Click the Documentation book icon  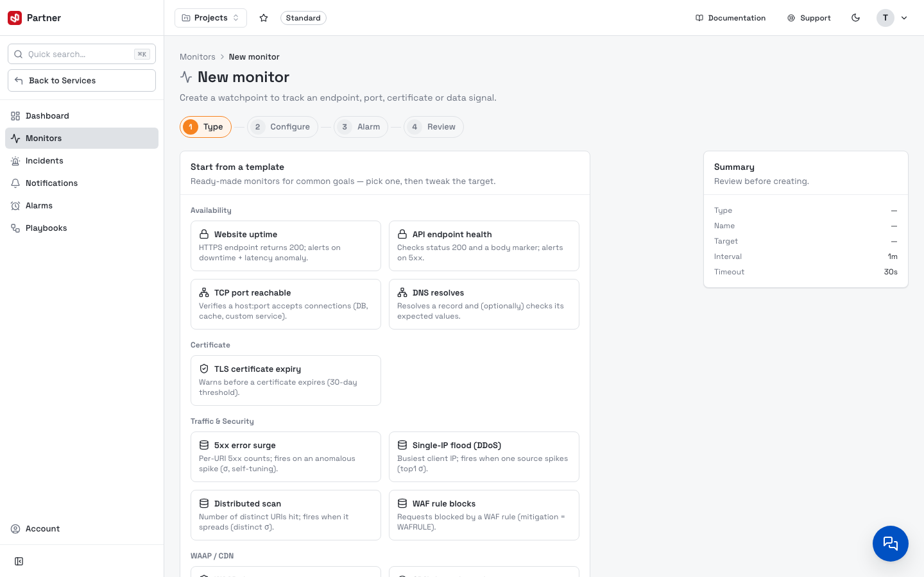coord(699,18)
